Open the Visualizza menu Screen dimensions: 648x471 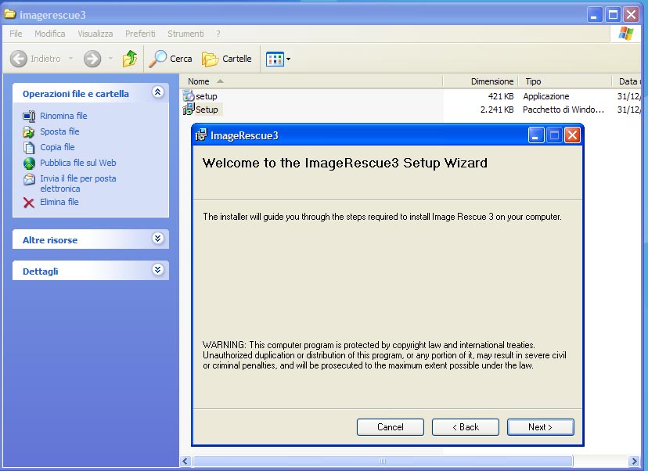click(x=95, y=34)
